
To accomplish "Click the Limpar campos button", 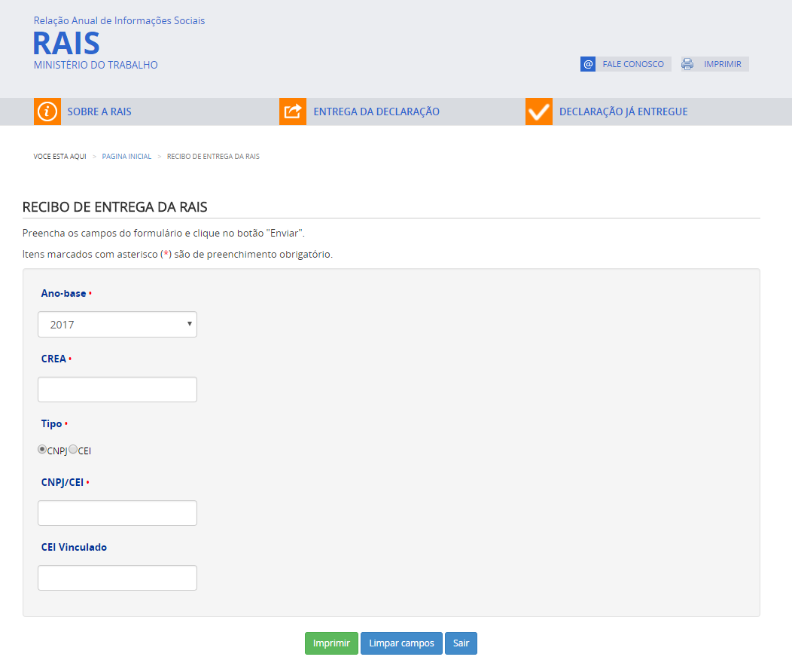I will (401, 643).
